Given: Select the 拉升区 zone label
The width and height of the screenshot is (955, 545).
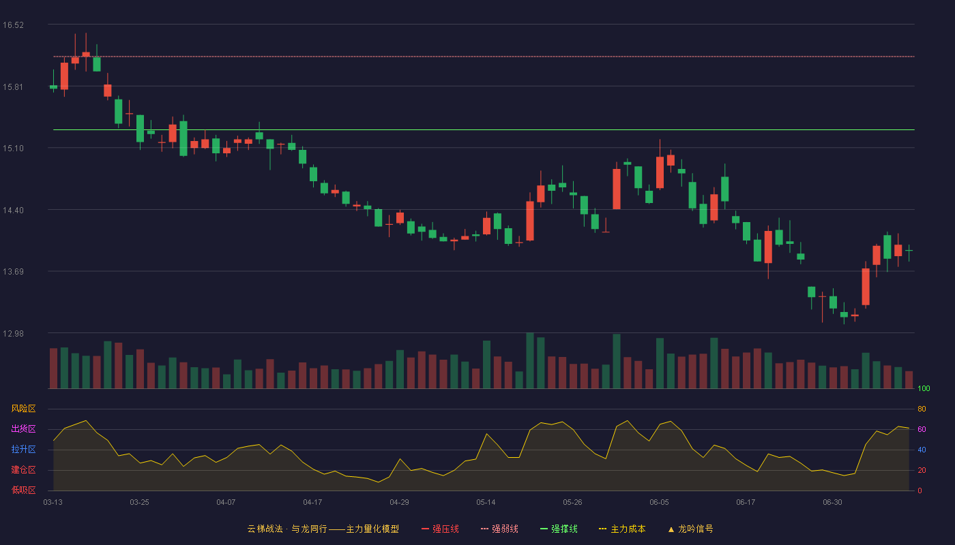Looking at the screenshot, I should point(23,450).
